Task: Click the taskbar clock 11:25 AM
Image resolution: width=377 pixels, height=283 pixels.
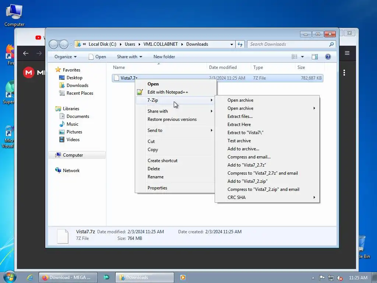Action: 358,278
